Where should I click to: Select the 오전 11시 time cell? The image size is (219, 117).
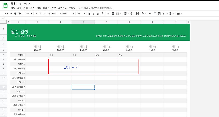click(x=18, y=82)
